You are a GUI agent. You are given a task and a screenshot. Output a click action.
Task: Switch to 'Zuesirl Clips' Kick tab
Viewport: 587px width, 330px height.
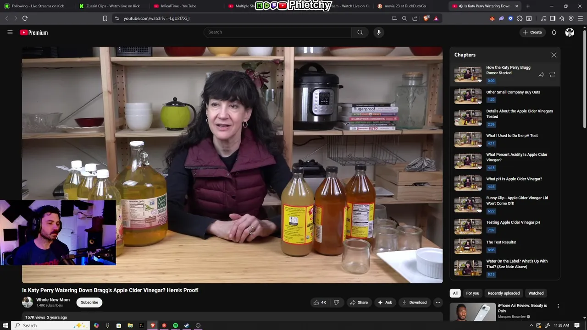110,6
